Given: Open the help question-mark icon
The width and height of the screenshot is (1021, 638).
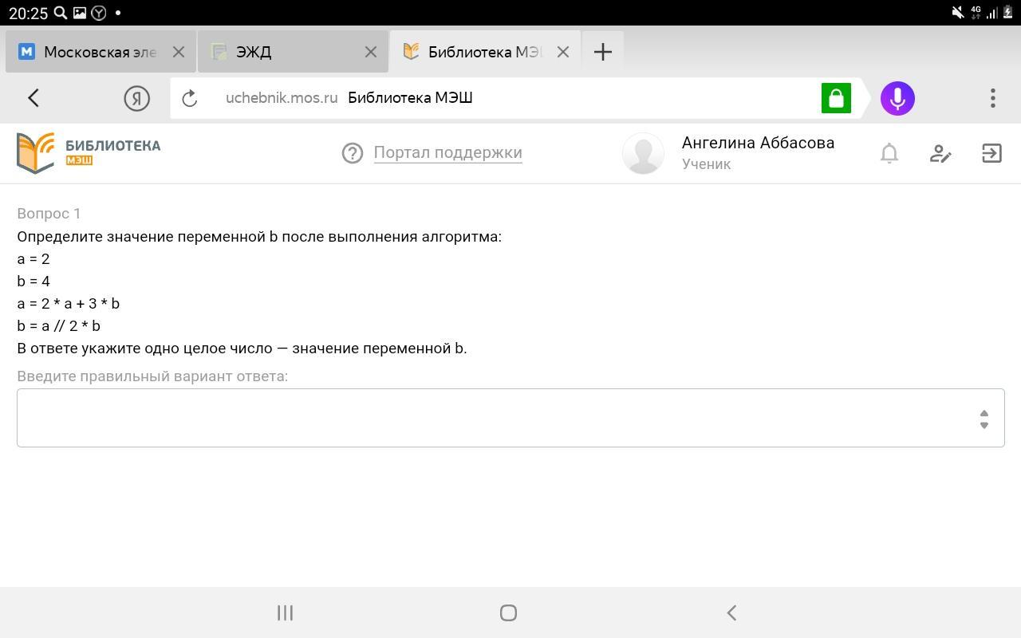Looking at the screenshot, I should tap(353, 153).
